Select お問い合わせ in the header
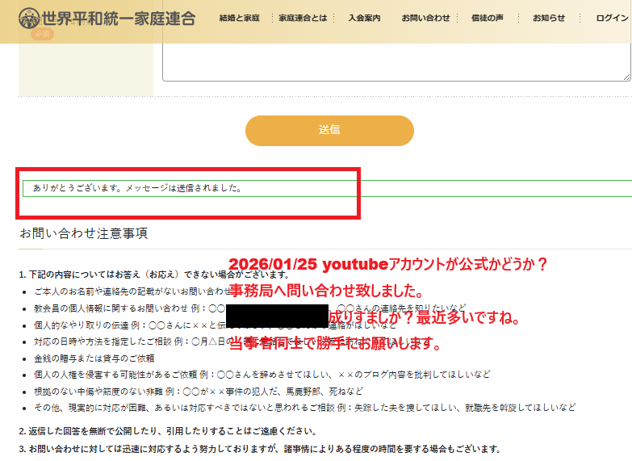This screenshot has width=632, height=461. point(425,18)
